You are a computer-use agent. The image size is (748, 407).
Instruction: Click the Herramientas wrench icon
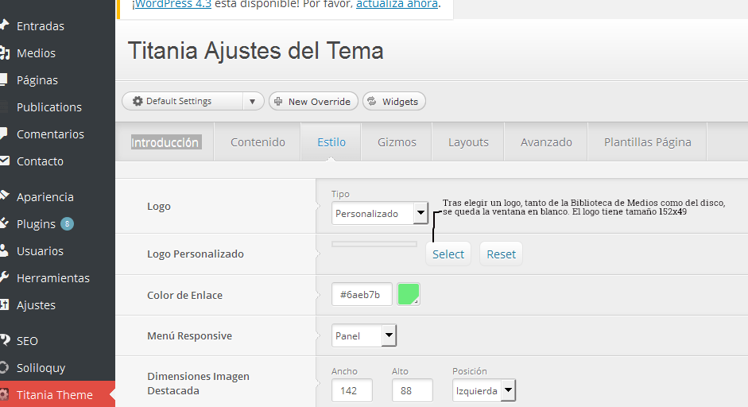(x=4, y=277)
